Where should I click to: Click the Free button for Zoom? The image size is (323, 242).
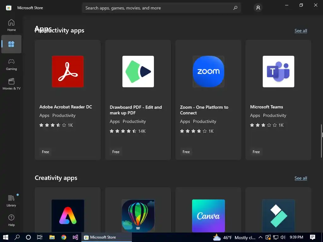(x=186, y=152)
